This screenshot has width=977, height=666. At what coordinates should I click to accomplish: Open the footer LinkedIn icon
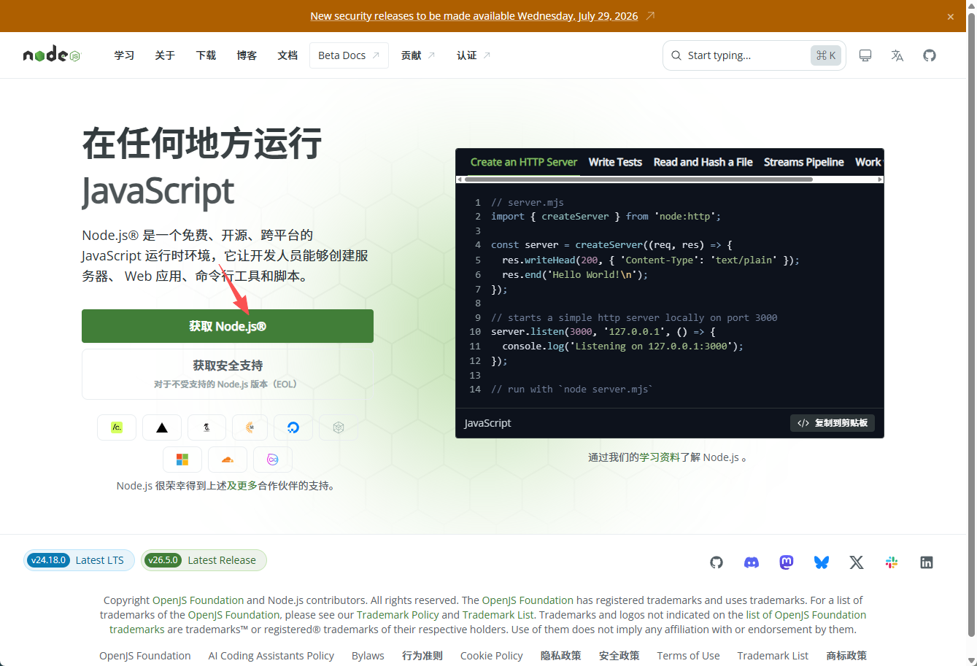click(927, 562)
